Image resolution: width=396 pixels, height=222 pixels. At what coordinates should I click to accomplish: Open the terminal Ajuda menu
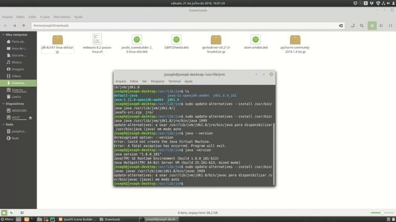pyautogui.click(x=188, y=81)
